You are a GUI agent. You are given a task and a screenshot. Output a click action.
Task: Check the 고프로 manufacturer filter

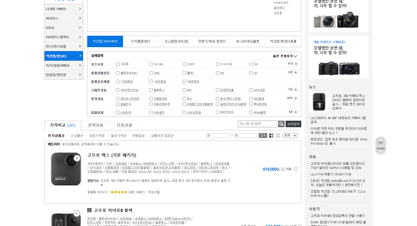pos(118,64)
